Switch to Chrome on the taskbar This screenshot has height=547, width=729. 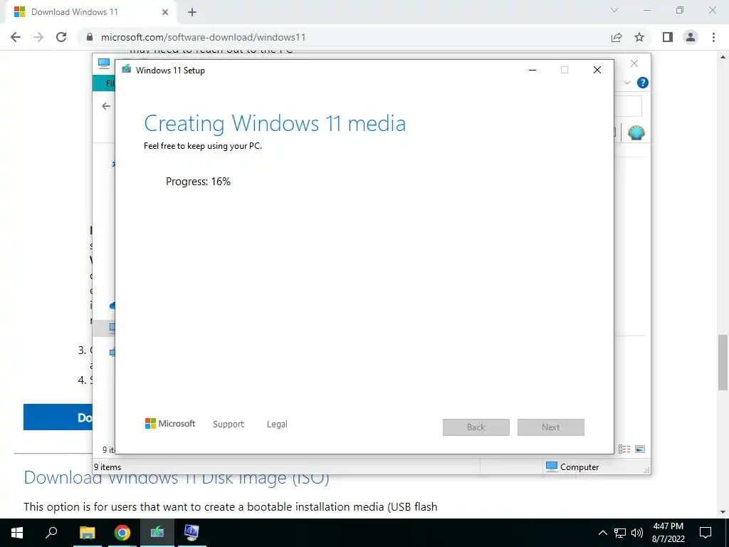(122, 533)
